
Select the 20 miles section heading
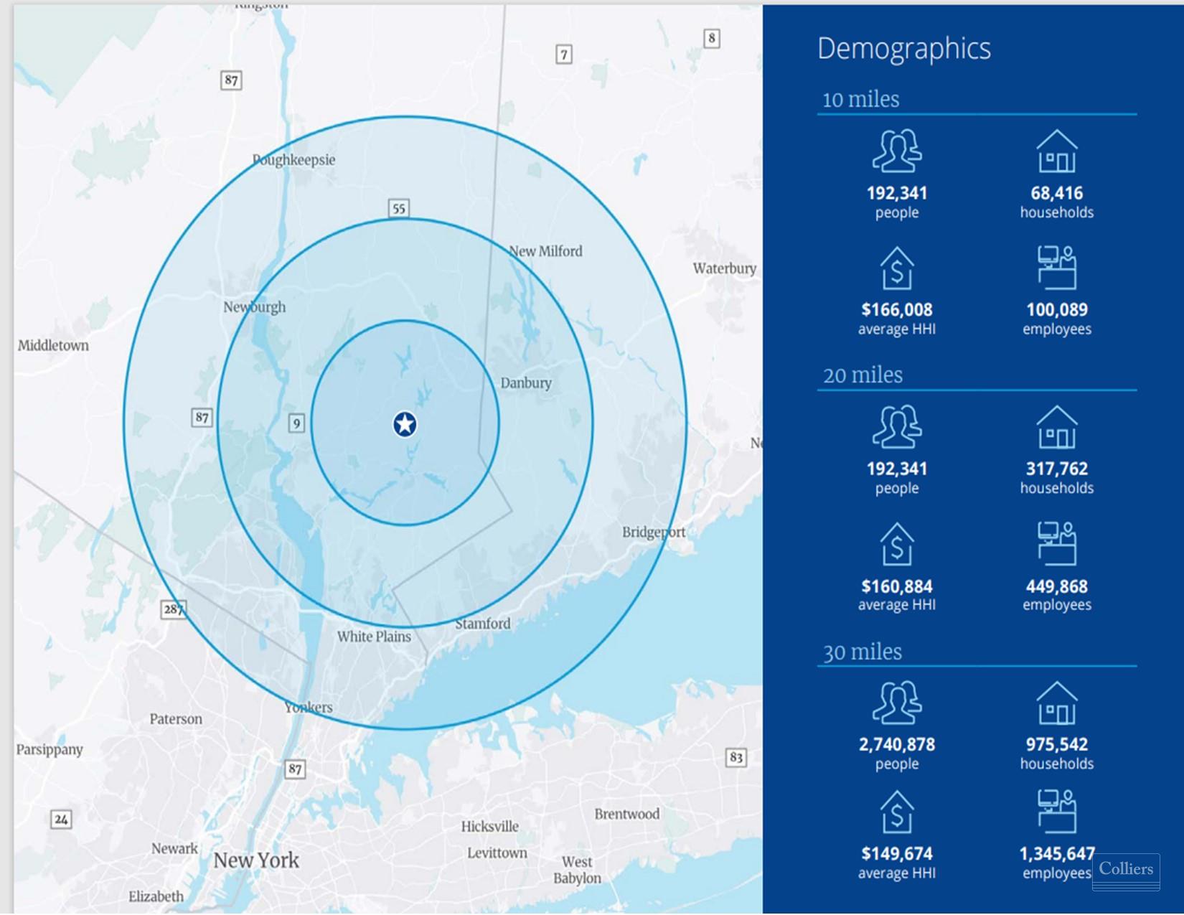(x=863, y=375)
